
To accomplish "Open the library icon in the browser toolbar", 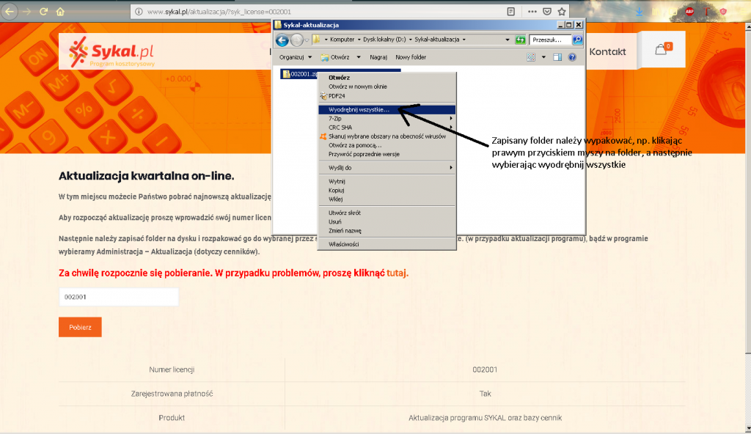I will 656,11.
